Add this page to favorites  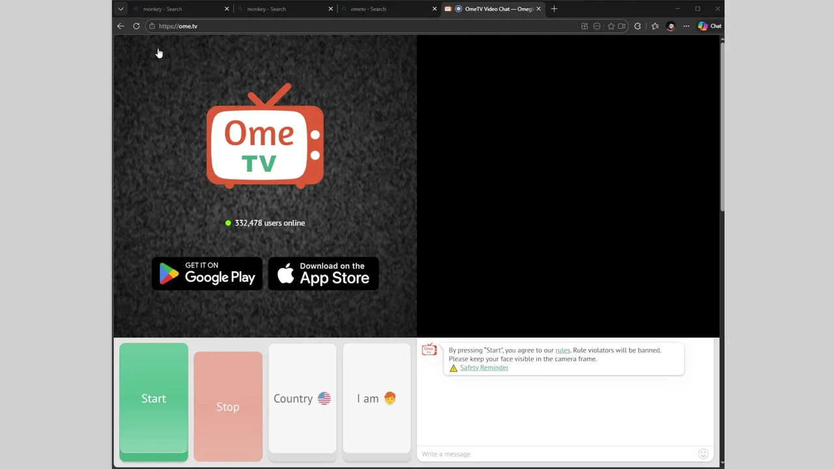pyautogui.click(x=611, y=26)
